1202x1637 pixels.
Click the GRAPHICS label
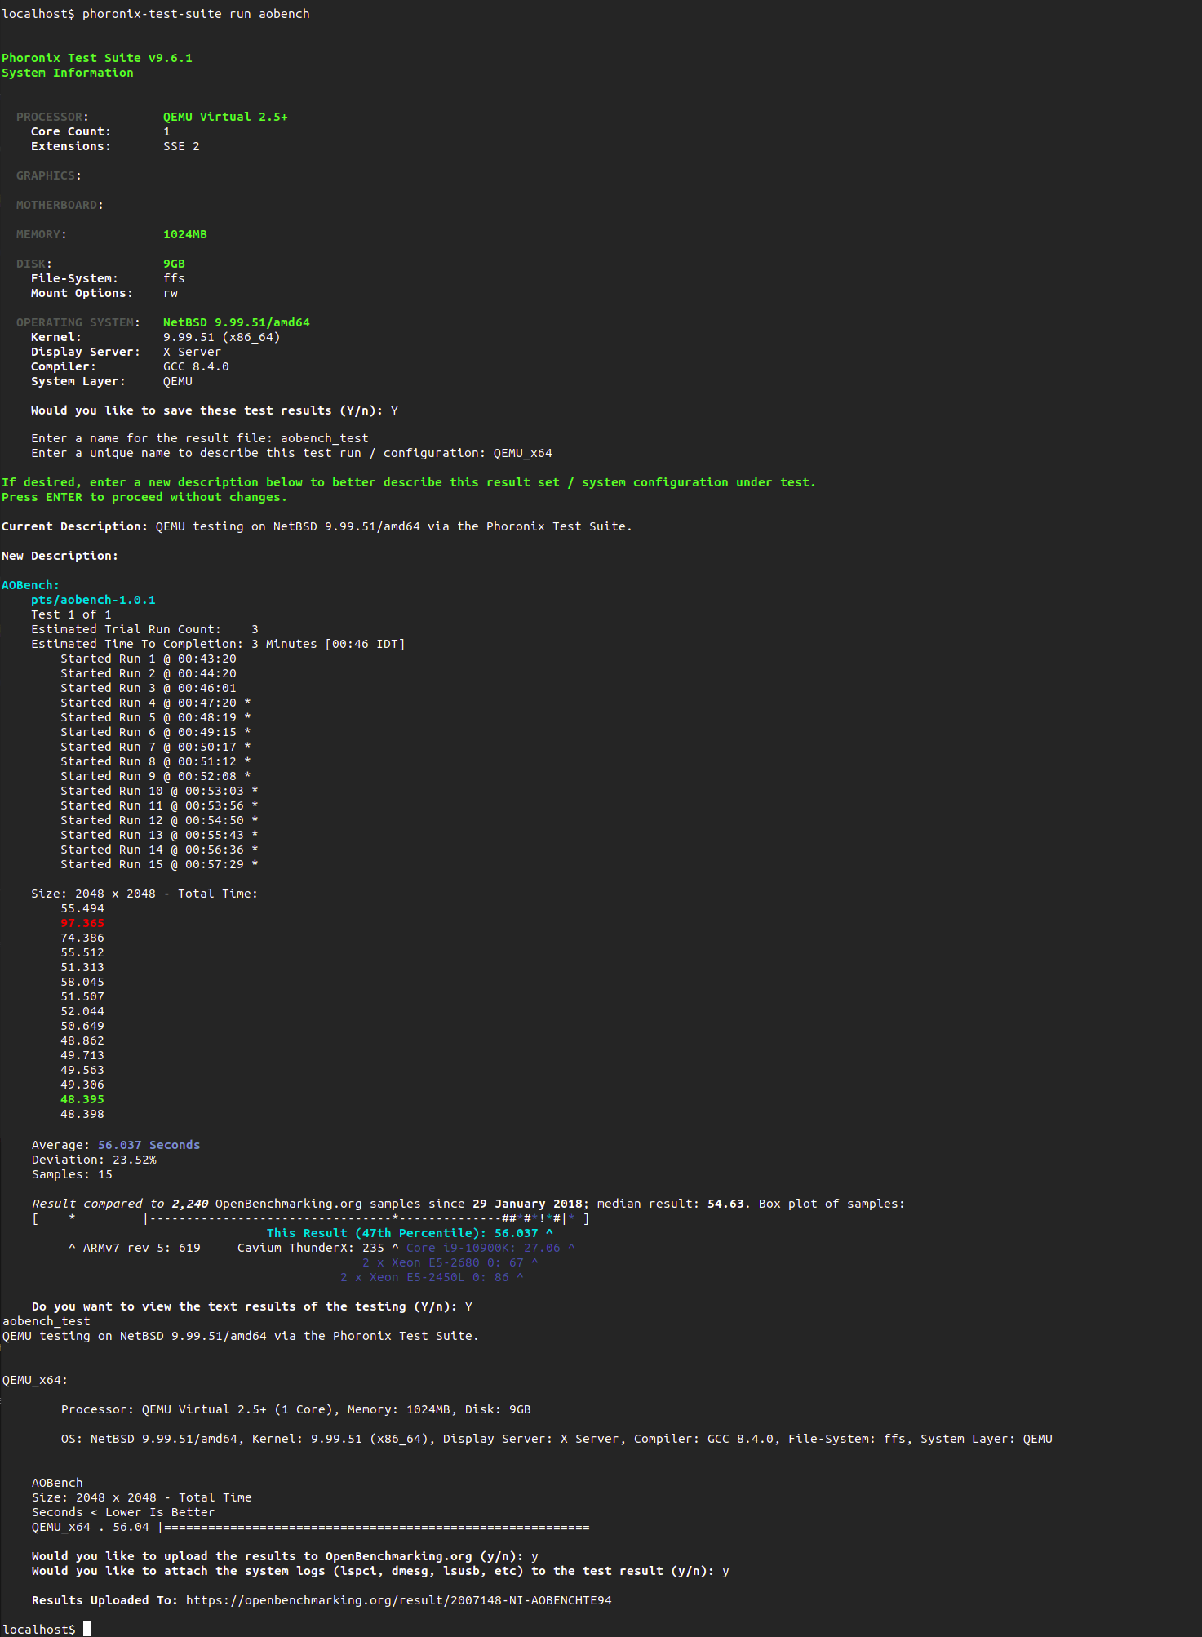[49, 175]
